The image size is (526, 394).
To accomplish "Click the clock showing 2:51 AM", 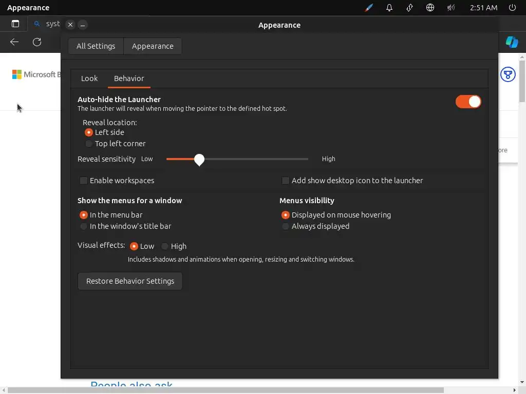I will point(483,7).
